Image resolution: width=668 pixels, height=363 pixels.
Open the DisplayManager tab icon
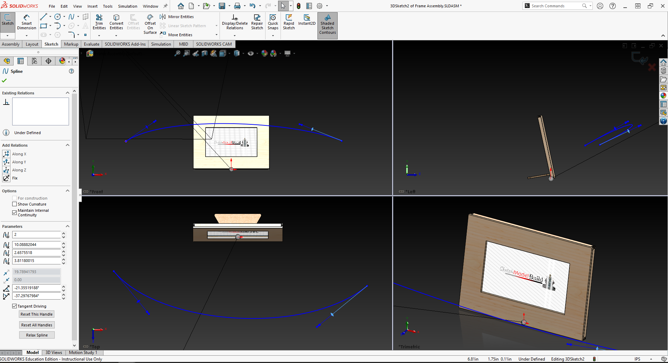tap(62, 61)
